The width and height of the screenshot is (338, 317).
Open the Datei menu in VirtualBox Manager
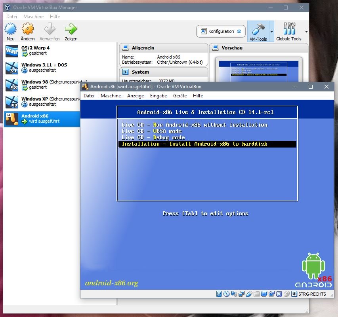pyautogui.click(x=11, y=17)
